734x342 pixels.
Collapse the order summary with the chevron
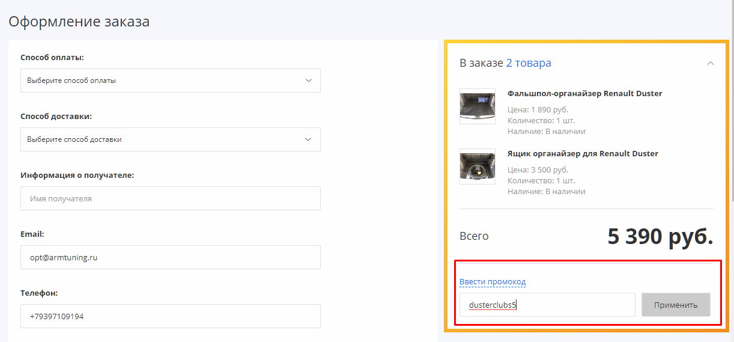click(x=711, y=63)
